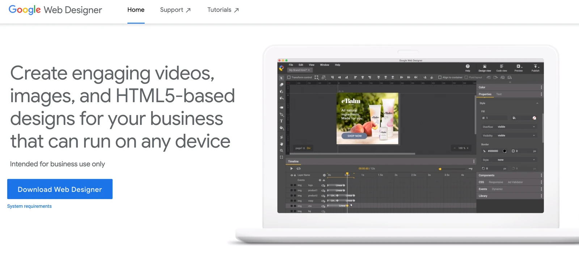579x265 pixels.
Task: Click the black border color swatch
Action: [504, 151]
